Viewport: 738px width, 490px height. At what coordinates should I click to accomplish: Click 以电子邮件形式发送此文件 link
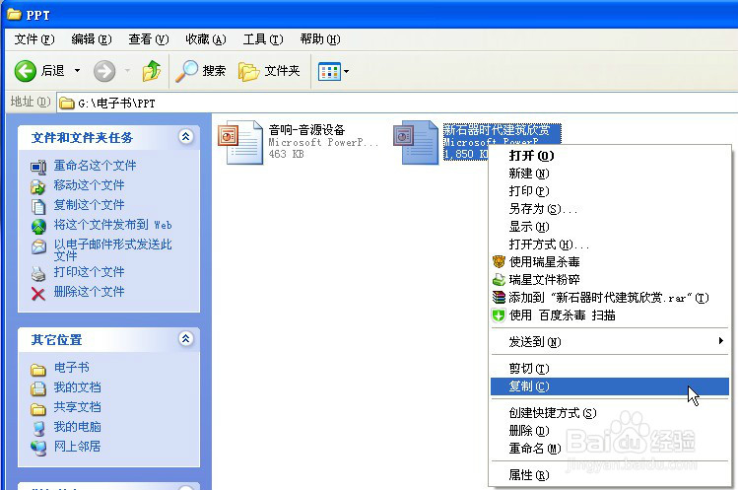(x=112, y=249)
